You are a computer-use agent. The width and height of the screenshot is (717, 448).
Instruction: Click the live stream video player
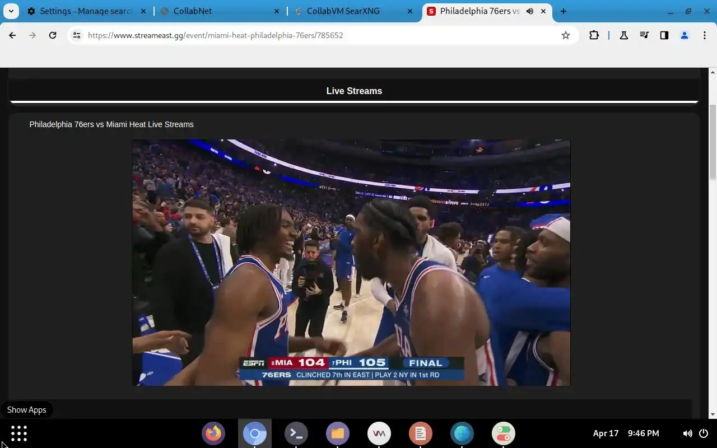click(351, 263)
